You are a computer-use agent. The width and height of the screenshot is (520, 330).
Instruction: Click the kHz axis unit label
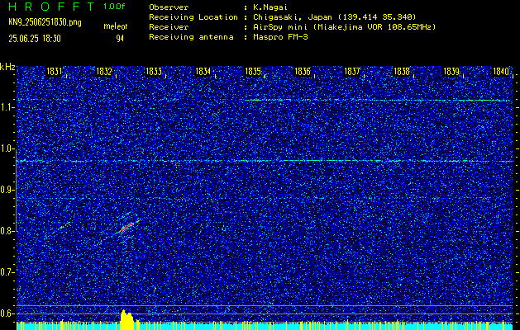pos(7,67)
